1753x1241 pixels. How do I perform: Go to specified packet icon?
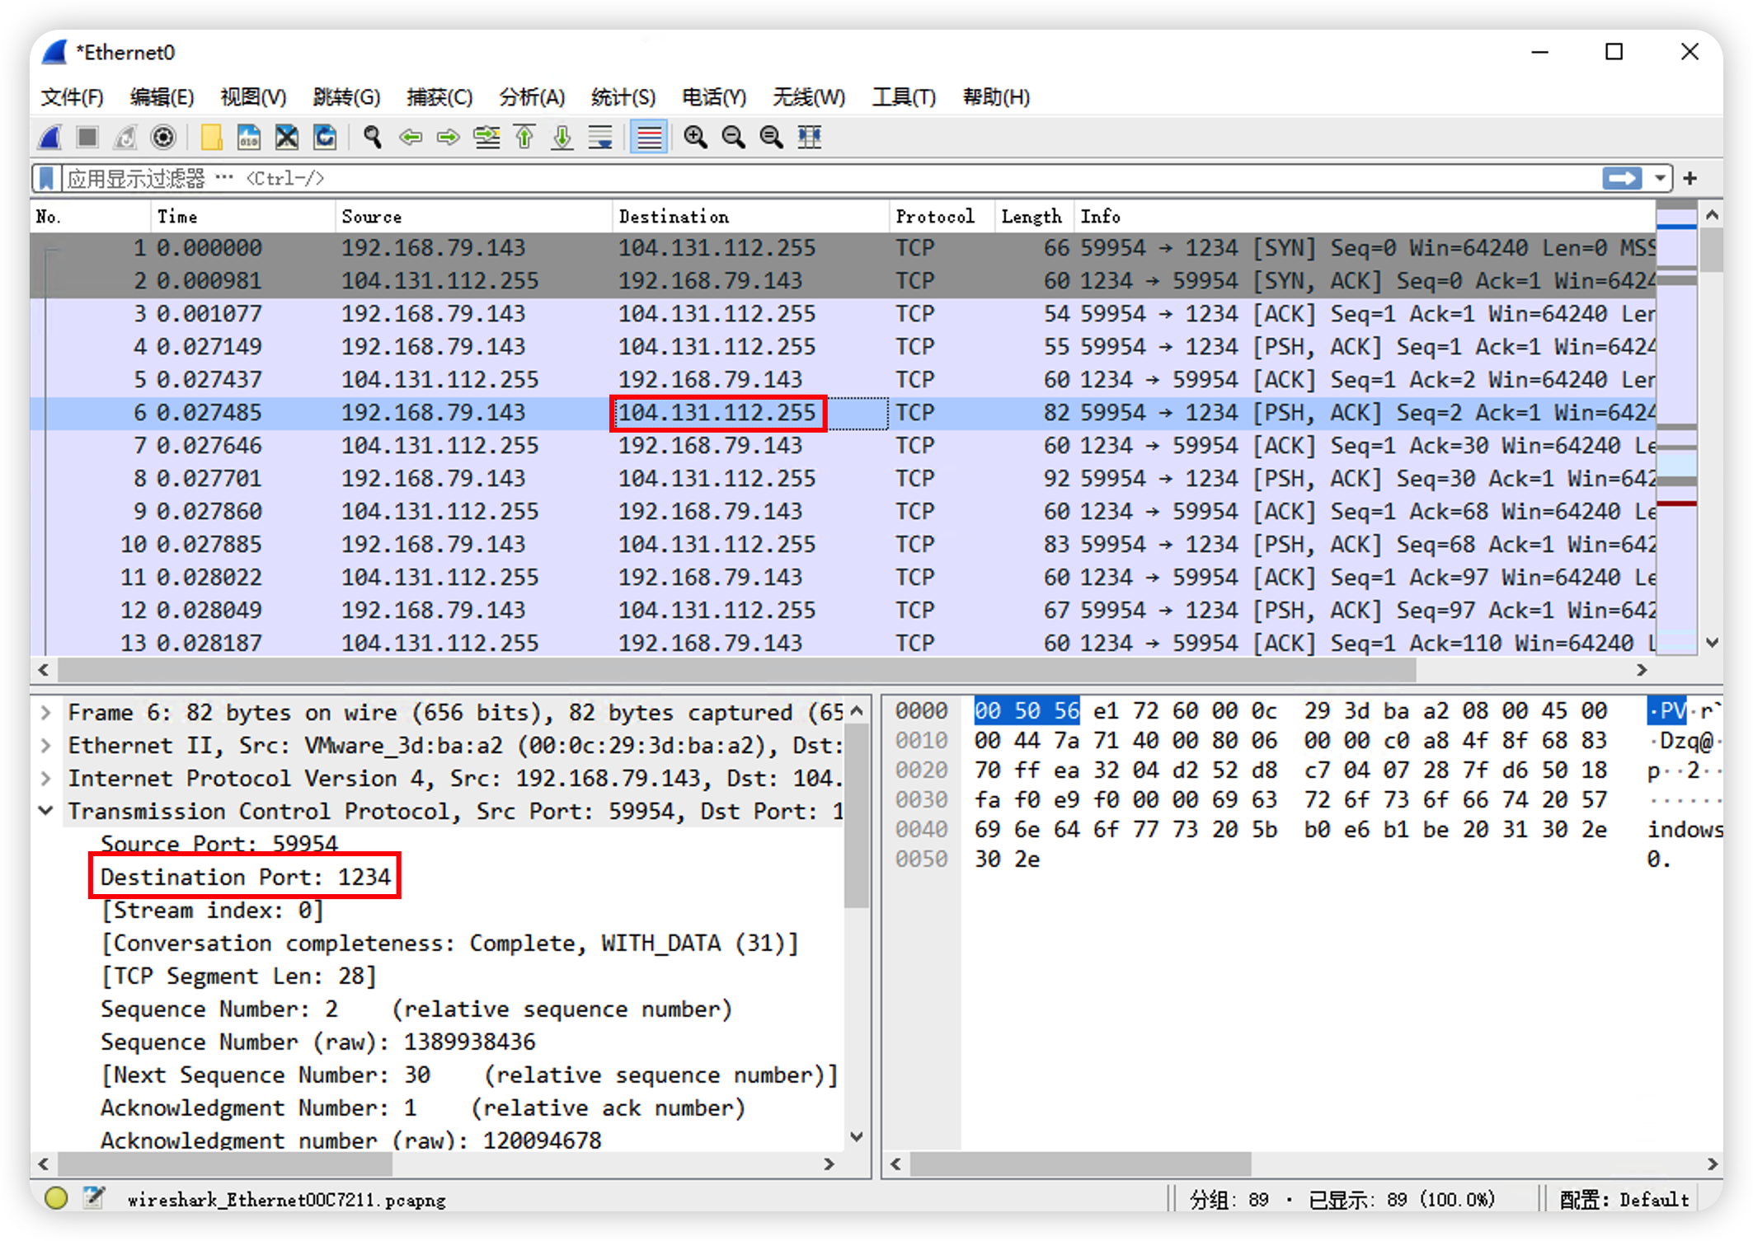[x=486, y=137]
